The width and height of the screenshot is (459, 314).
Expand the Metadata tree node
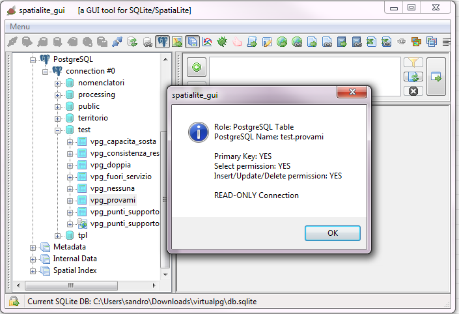[x=33, y=248]
